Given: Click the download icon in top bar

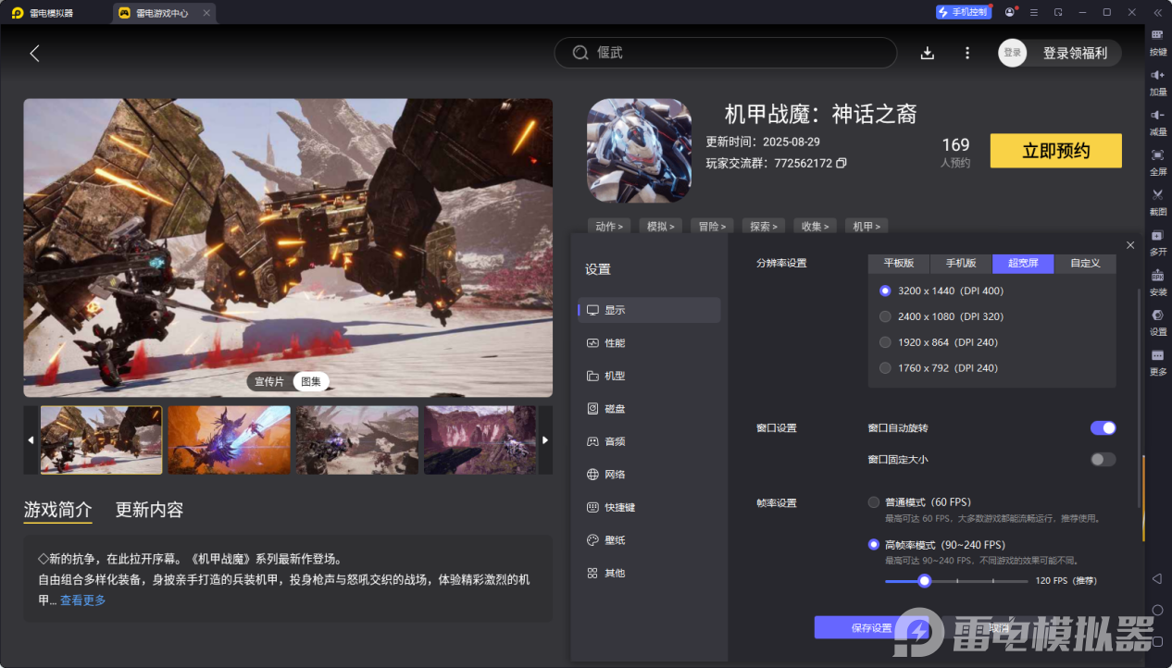Looking at the screenshot, I should [928, 53].
